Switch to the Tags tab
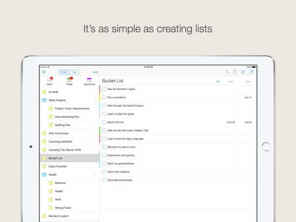The height and width of the screenshot is (222, 296). point(75,72)
